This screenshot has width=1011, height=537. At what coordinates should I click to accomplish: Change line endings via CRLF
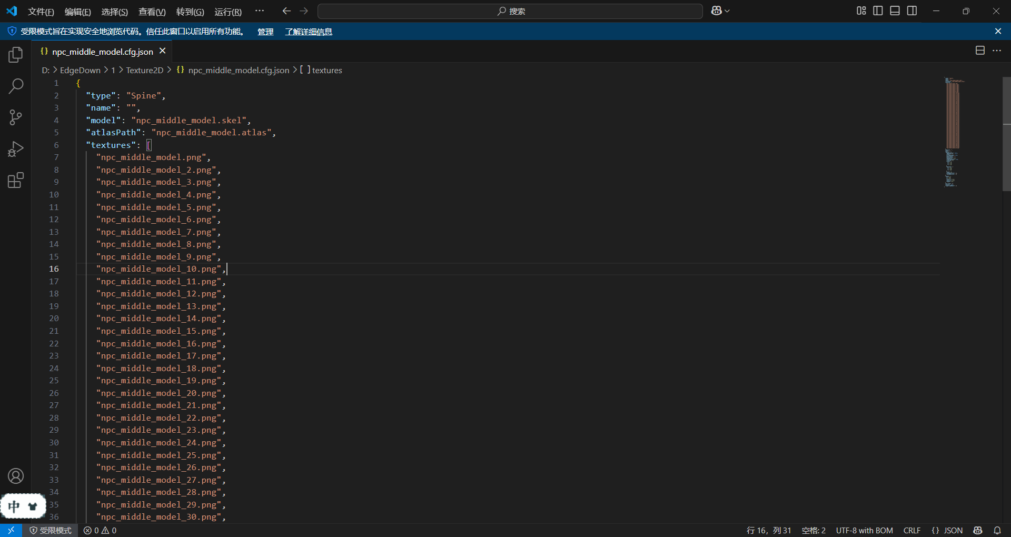(x=912, y=530)
